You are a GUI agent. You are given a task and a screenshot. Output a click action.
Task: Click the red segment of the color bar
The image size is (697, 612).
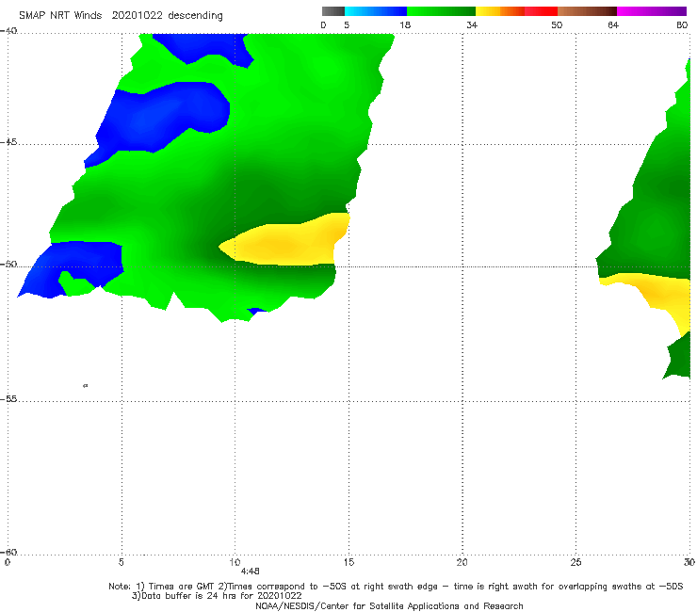(x=541, y=11)
